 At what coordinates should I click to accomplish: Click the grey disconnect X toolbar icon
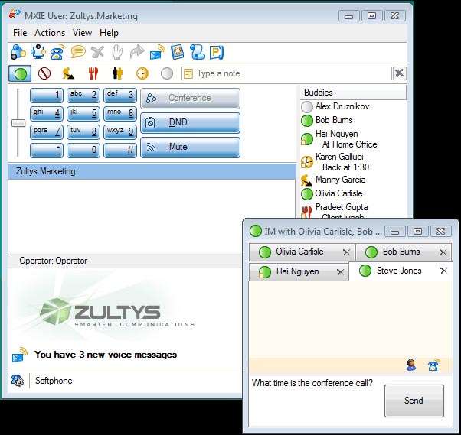97,52
